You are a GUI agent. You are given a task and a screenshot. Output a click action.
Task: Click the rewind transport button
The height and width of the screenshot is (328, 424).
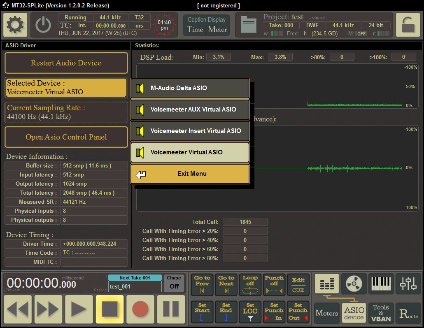[18, 309]
